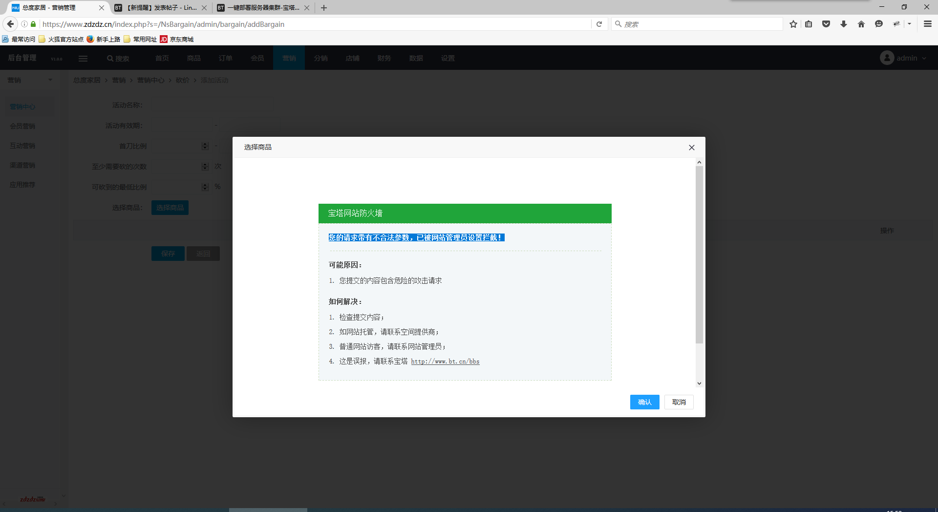Click the 返回 button
This screenshot has width=938, height=512.
coord(203,254)
